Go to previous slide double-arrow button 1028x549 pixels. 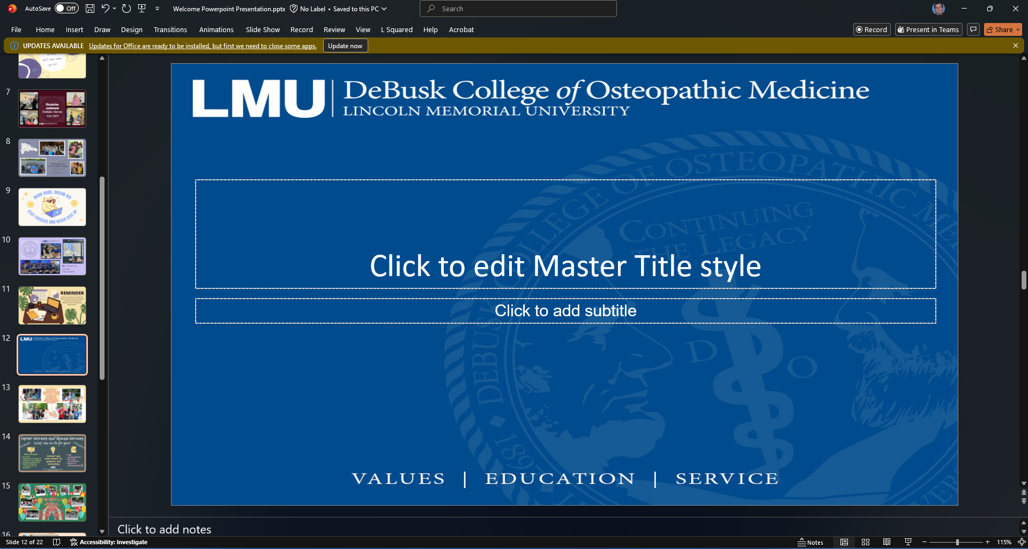tap(1024, 492)
